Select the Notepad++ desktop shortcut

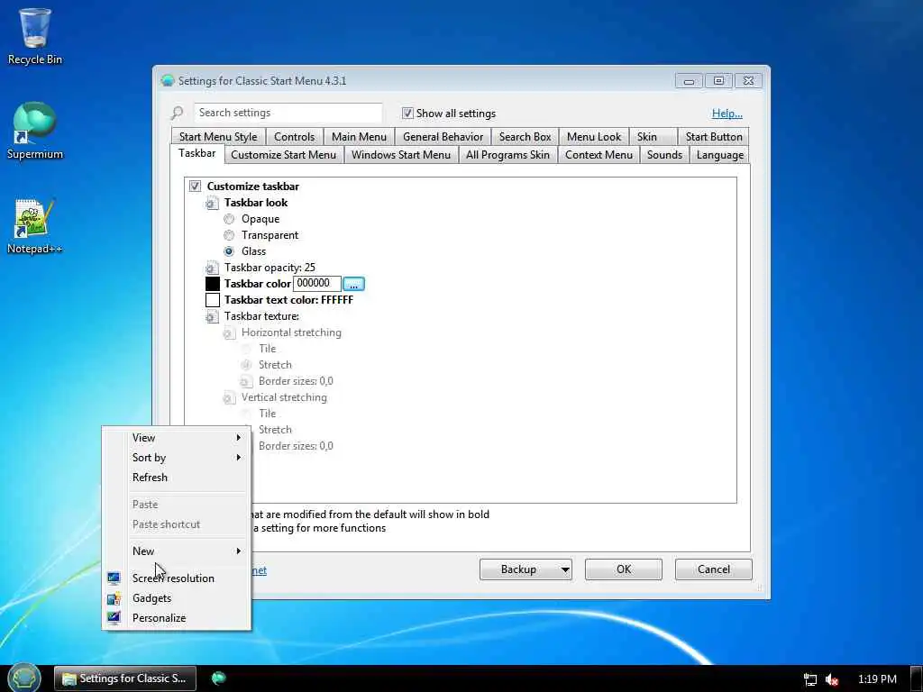pos(35,226)
